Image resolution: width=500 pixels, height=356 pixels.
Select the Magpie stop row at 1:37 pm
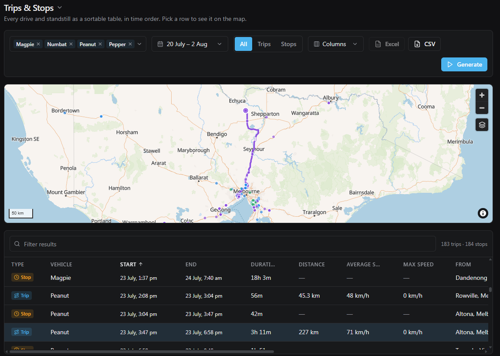(246, 278)
